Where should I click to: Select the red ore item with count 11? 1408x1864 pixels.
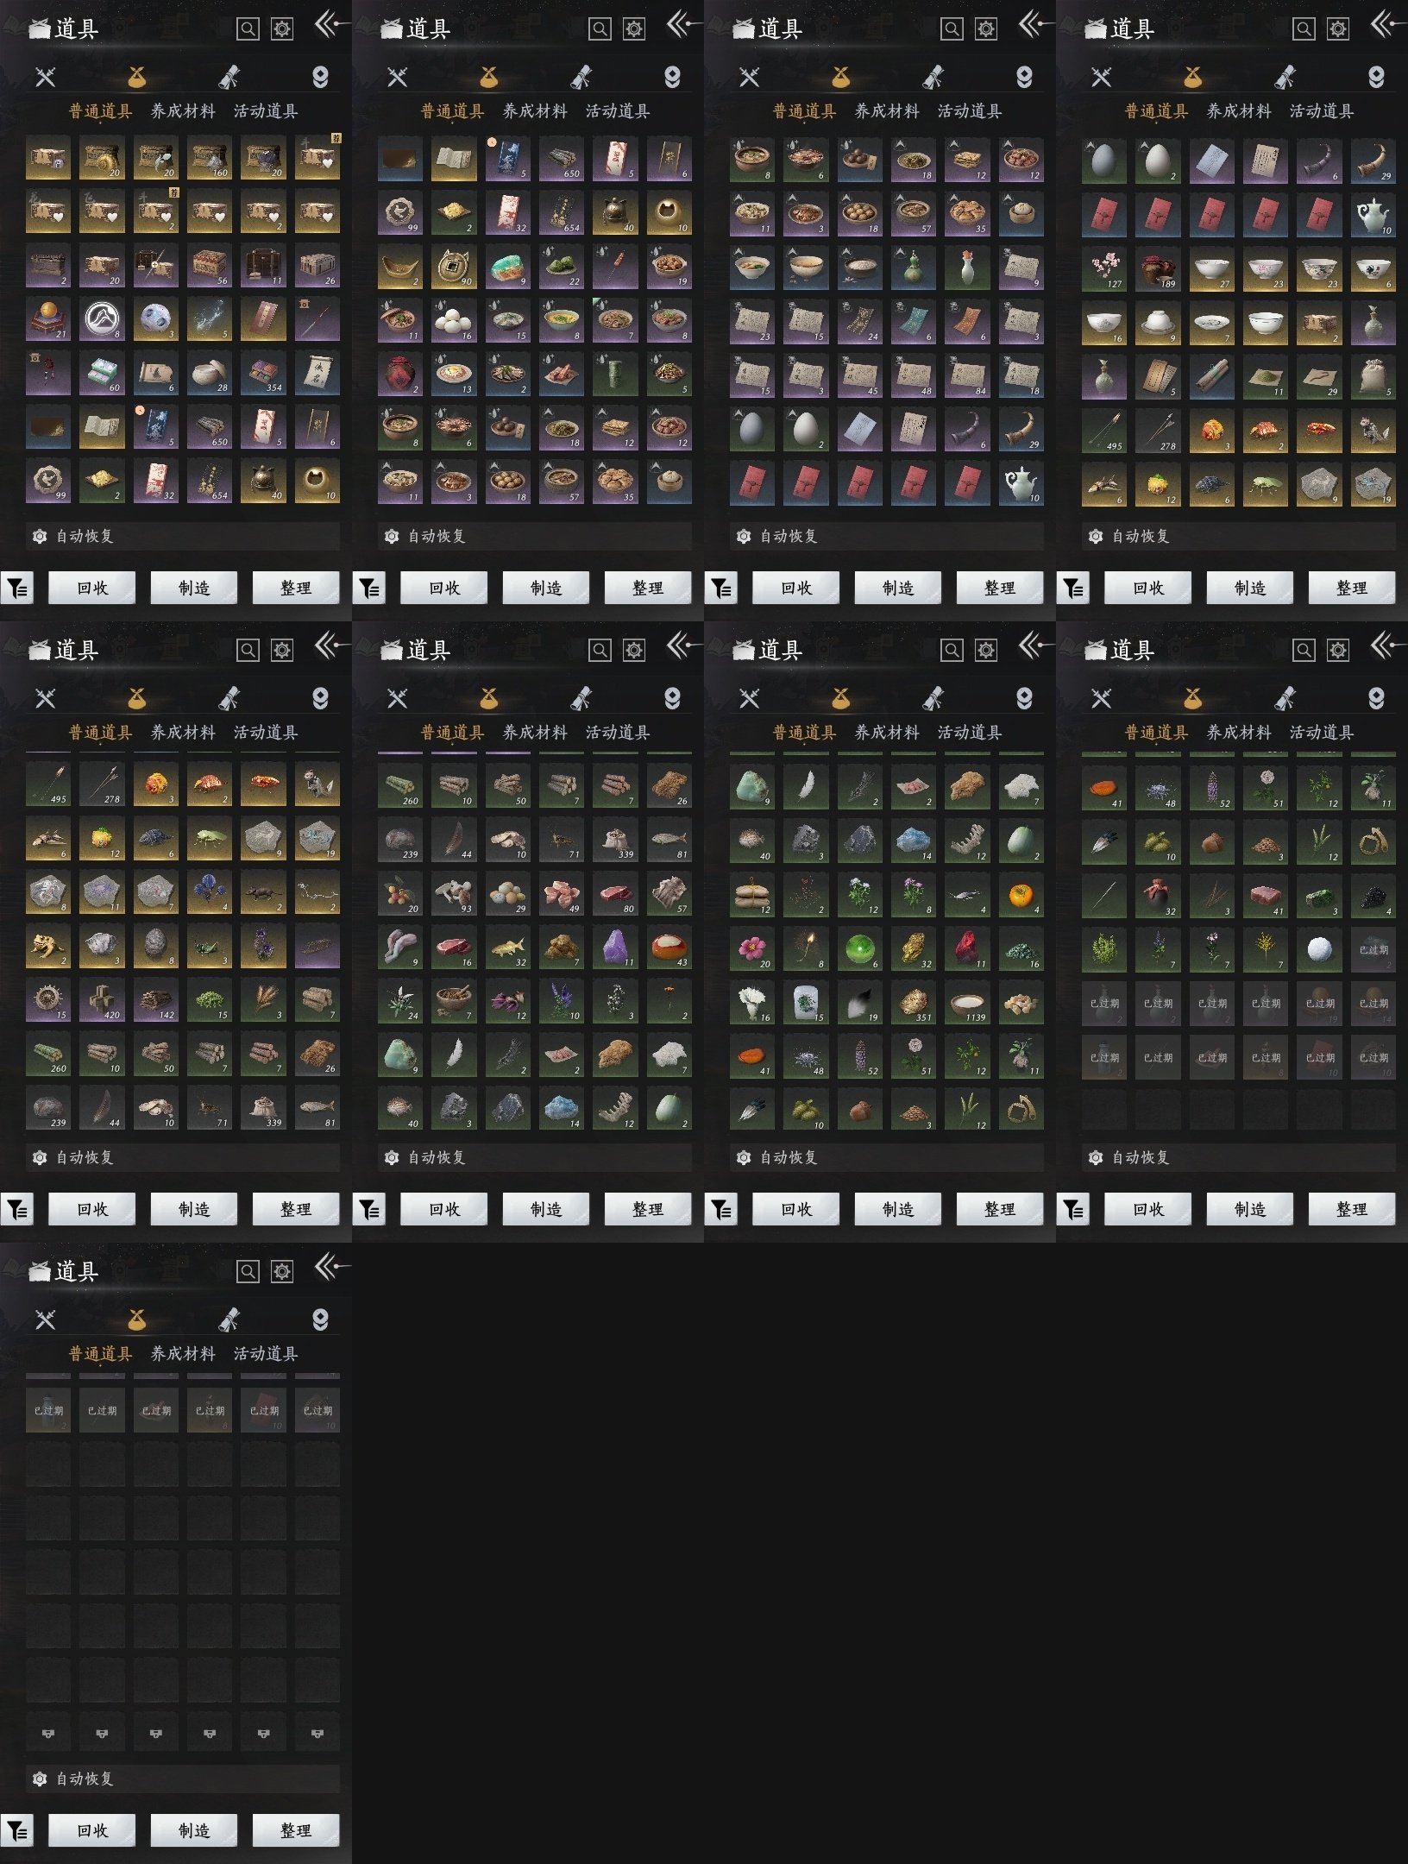pyautogui.click(x=967, y=948)
